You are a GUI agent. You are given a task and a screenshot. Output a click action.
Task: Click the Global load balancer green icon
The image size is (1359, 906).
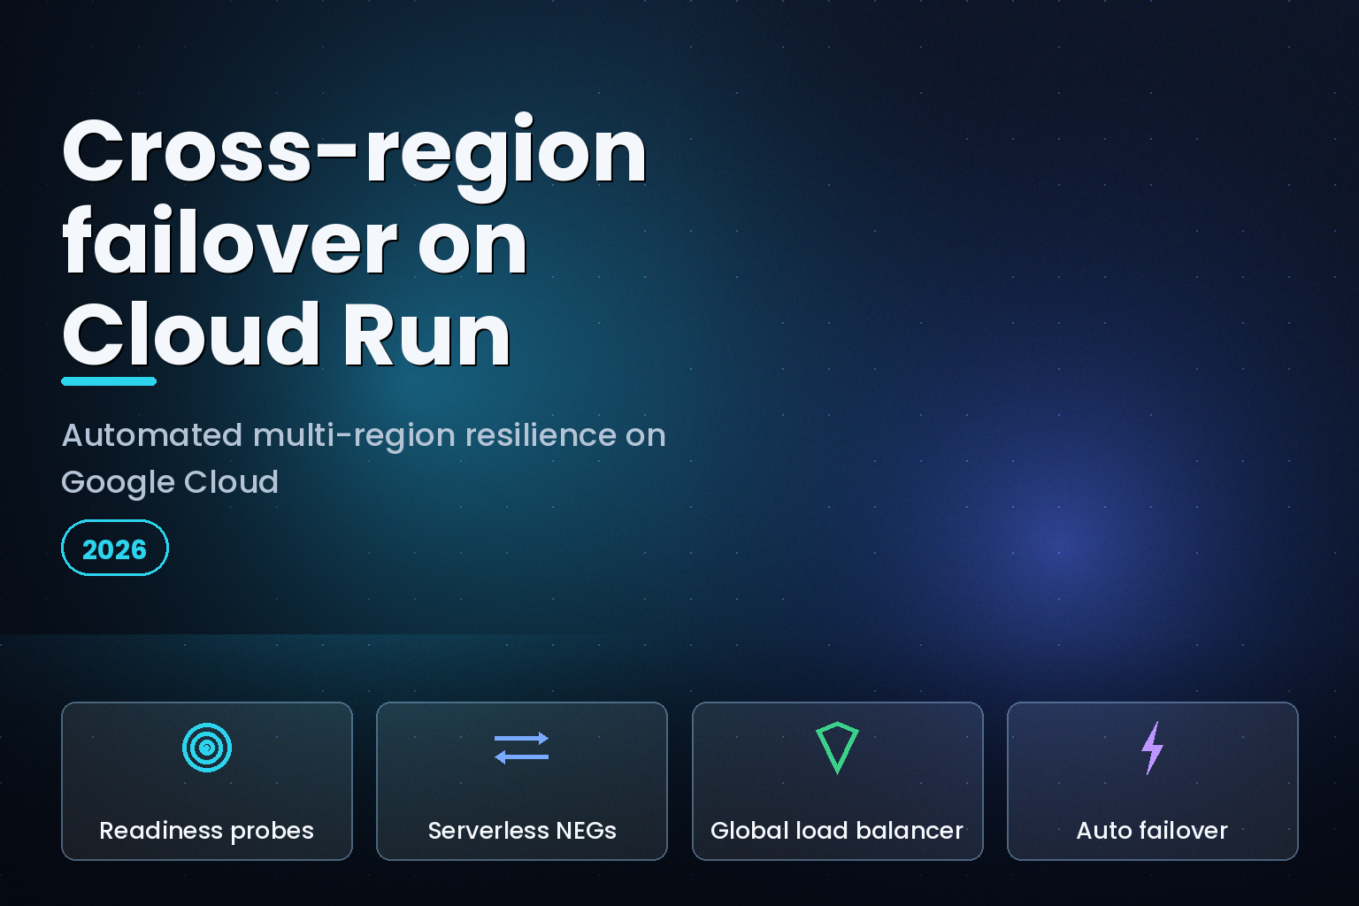(837, 748)
